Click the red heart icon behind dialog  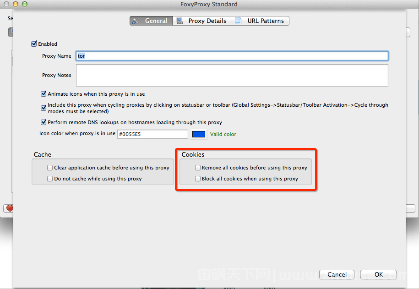10,208
